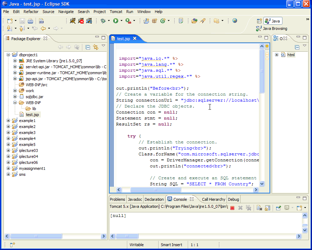Select the Java perspective button

click(273, 21)
